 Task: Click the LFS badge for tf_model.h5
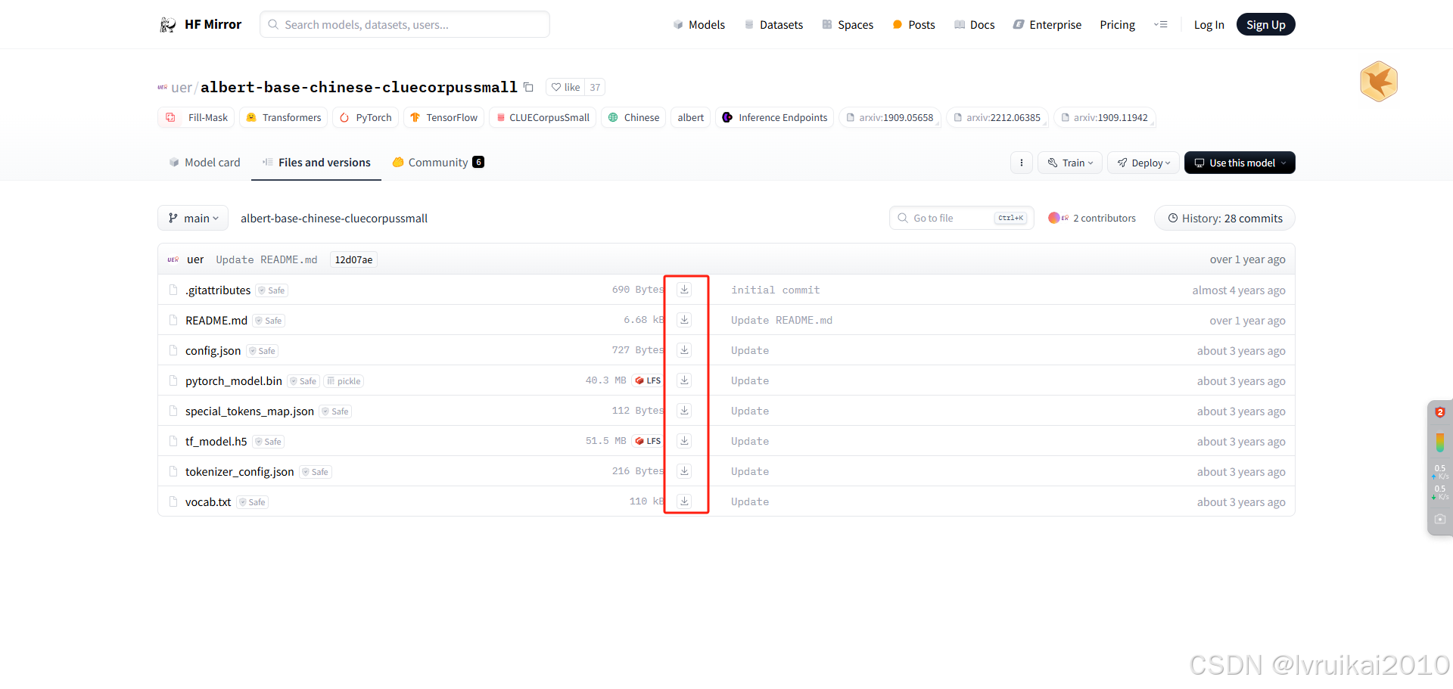tap(649, 441)
